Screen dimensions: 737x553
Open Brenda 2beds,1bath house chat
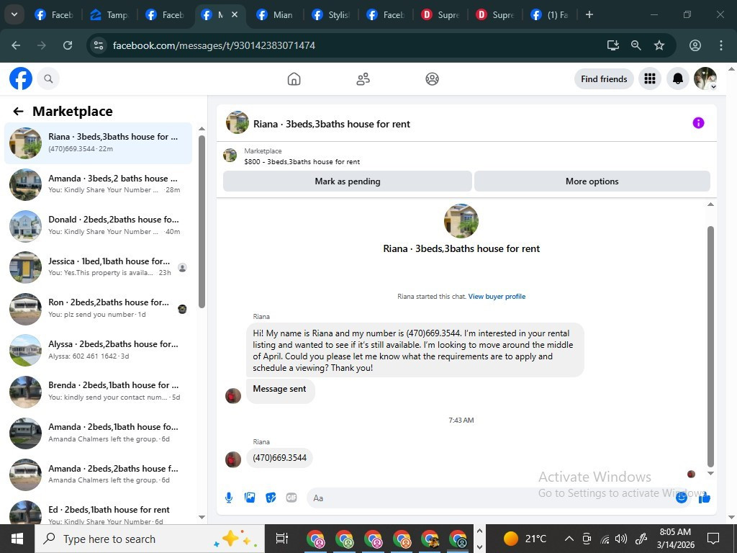(x=98, y=391)
